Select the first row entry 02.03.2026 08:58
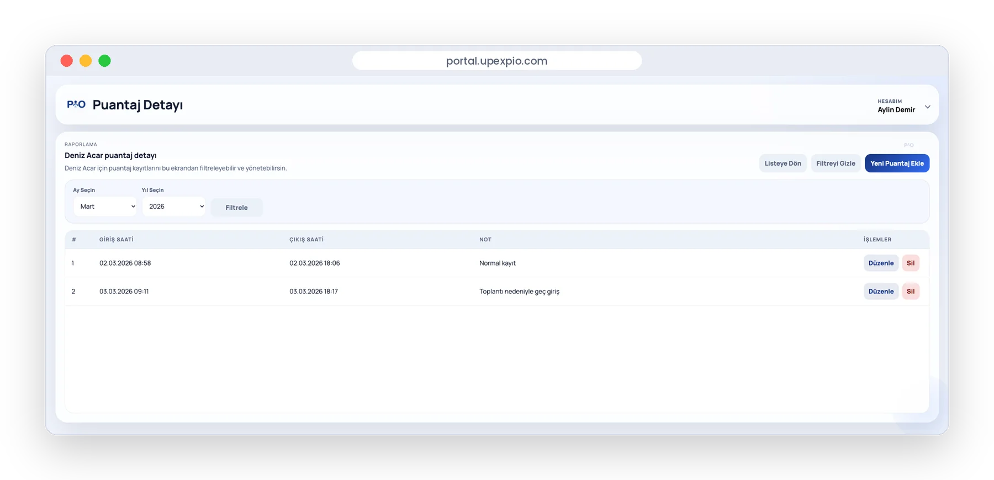 (125, 263)
